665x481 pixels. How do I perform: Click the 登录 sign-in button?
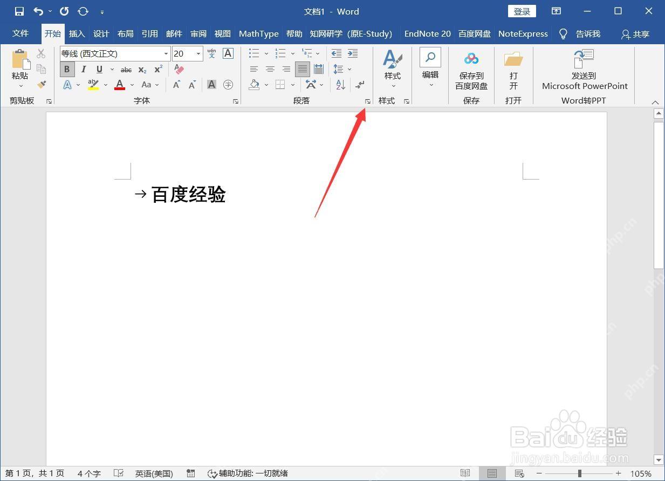pyautogui.click(x=522, y=11)
